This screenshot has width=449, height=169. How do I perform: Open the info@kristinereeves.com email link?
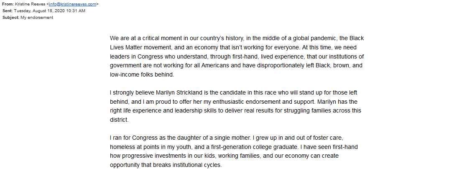coord(72,4)
